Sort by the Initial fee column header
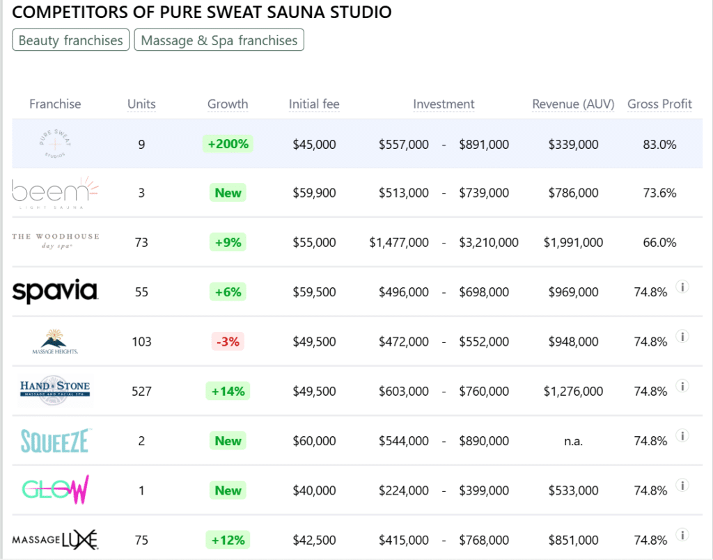 (x=314, y=104)
